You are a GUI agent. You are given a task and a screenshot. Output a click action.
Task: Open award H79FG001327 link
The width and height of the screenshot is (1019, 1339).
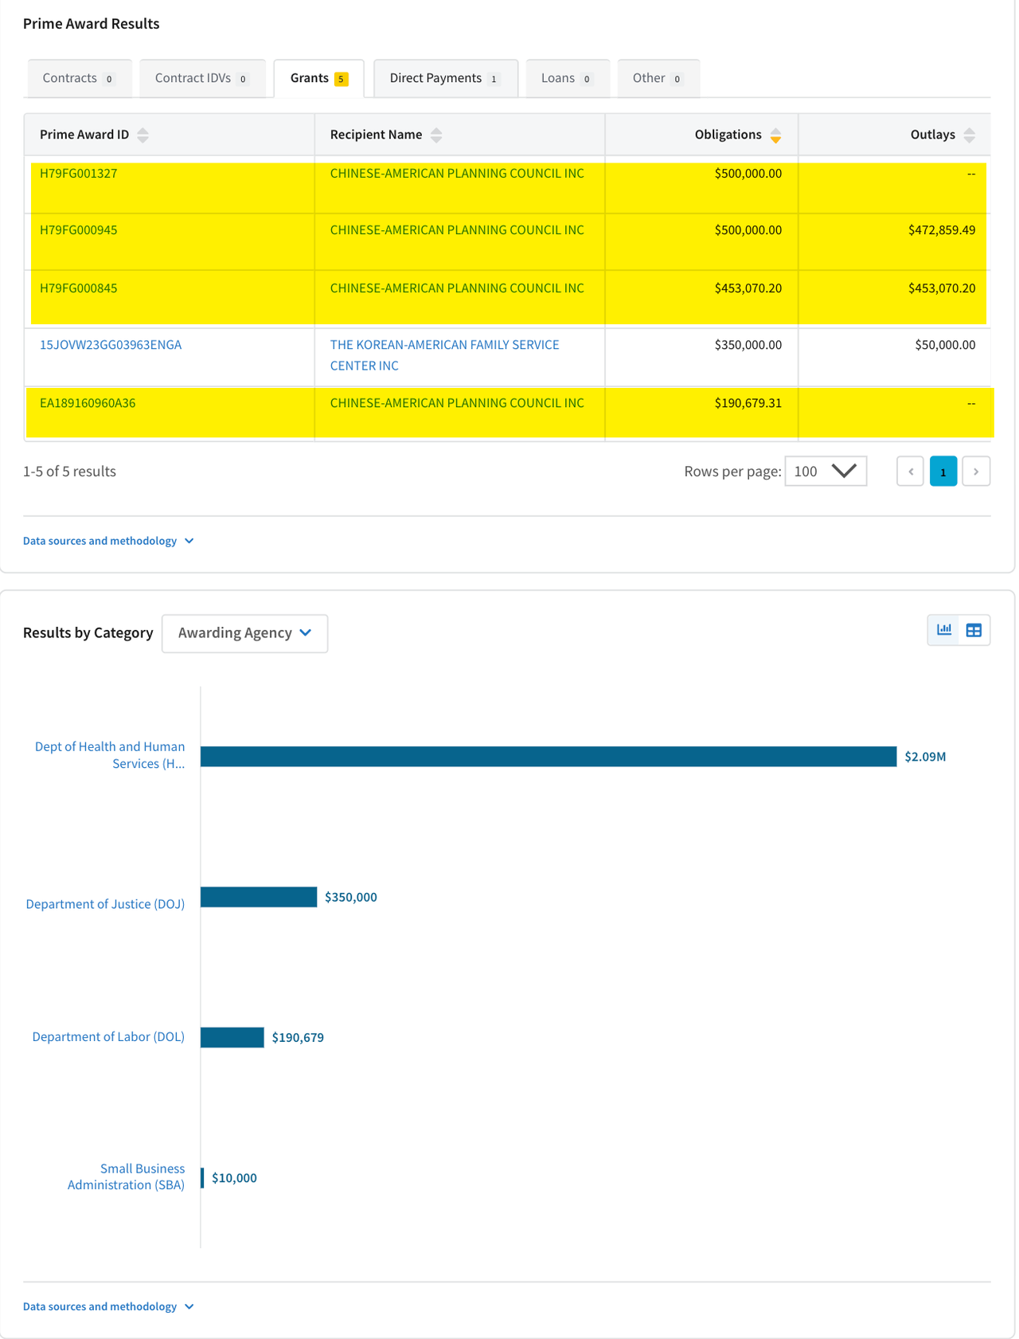coord(78,174)
